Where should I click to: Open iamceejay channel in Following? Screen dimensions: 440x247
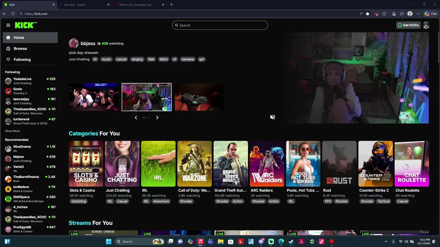30,101
